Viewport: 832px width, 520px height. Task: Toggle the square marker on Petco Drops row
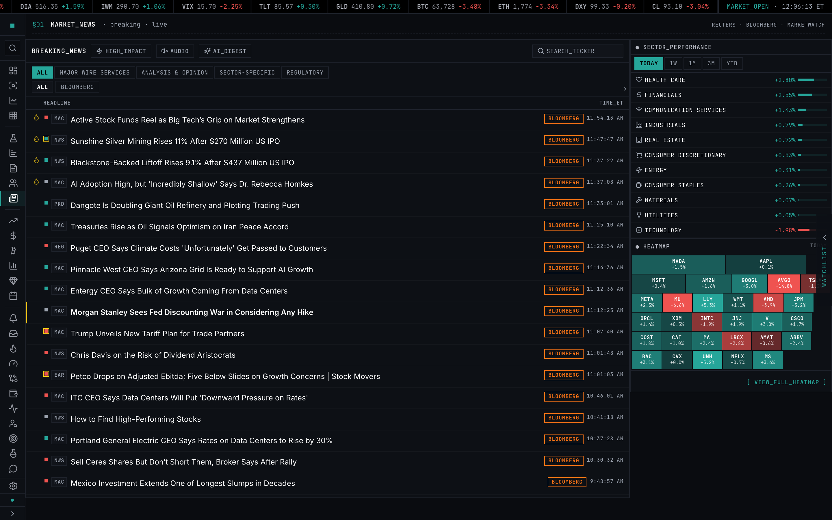point(46,374)
